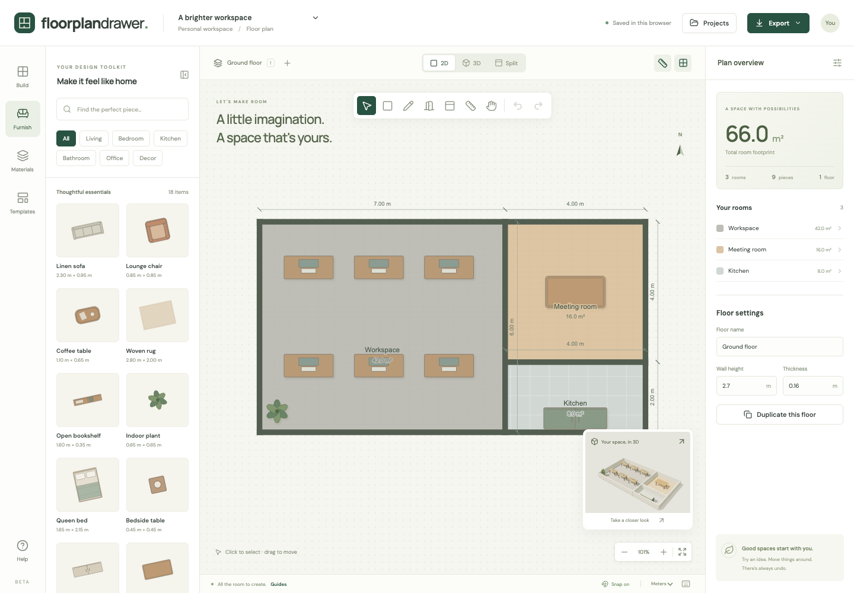Toggle the grid display button
This screenshot has height=593, width=854.
[x=683, y=63]
